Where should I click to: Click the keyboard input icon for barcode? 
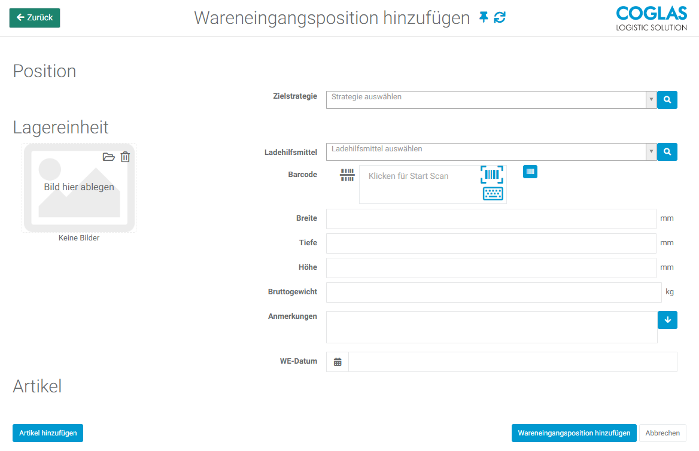click(493, 194)
